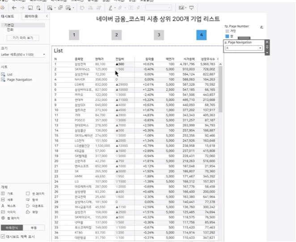Viewport: 296px width, 242px height.
Task: Click the highlighted page button 4
Action: click(x=201, y=35)
